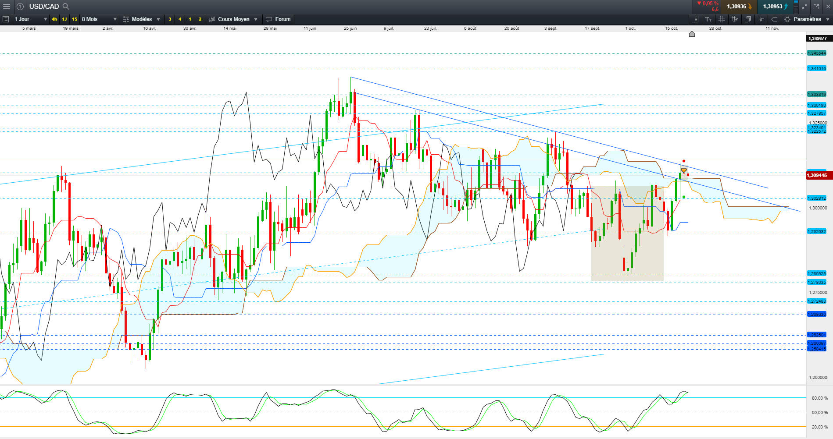Shrink the chart with inward arrows icon
This screenshot has width=833, height=439.
click(x=804, y=7)
